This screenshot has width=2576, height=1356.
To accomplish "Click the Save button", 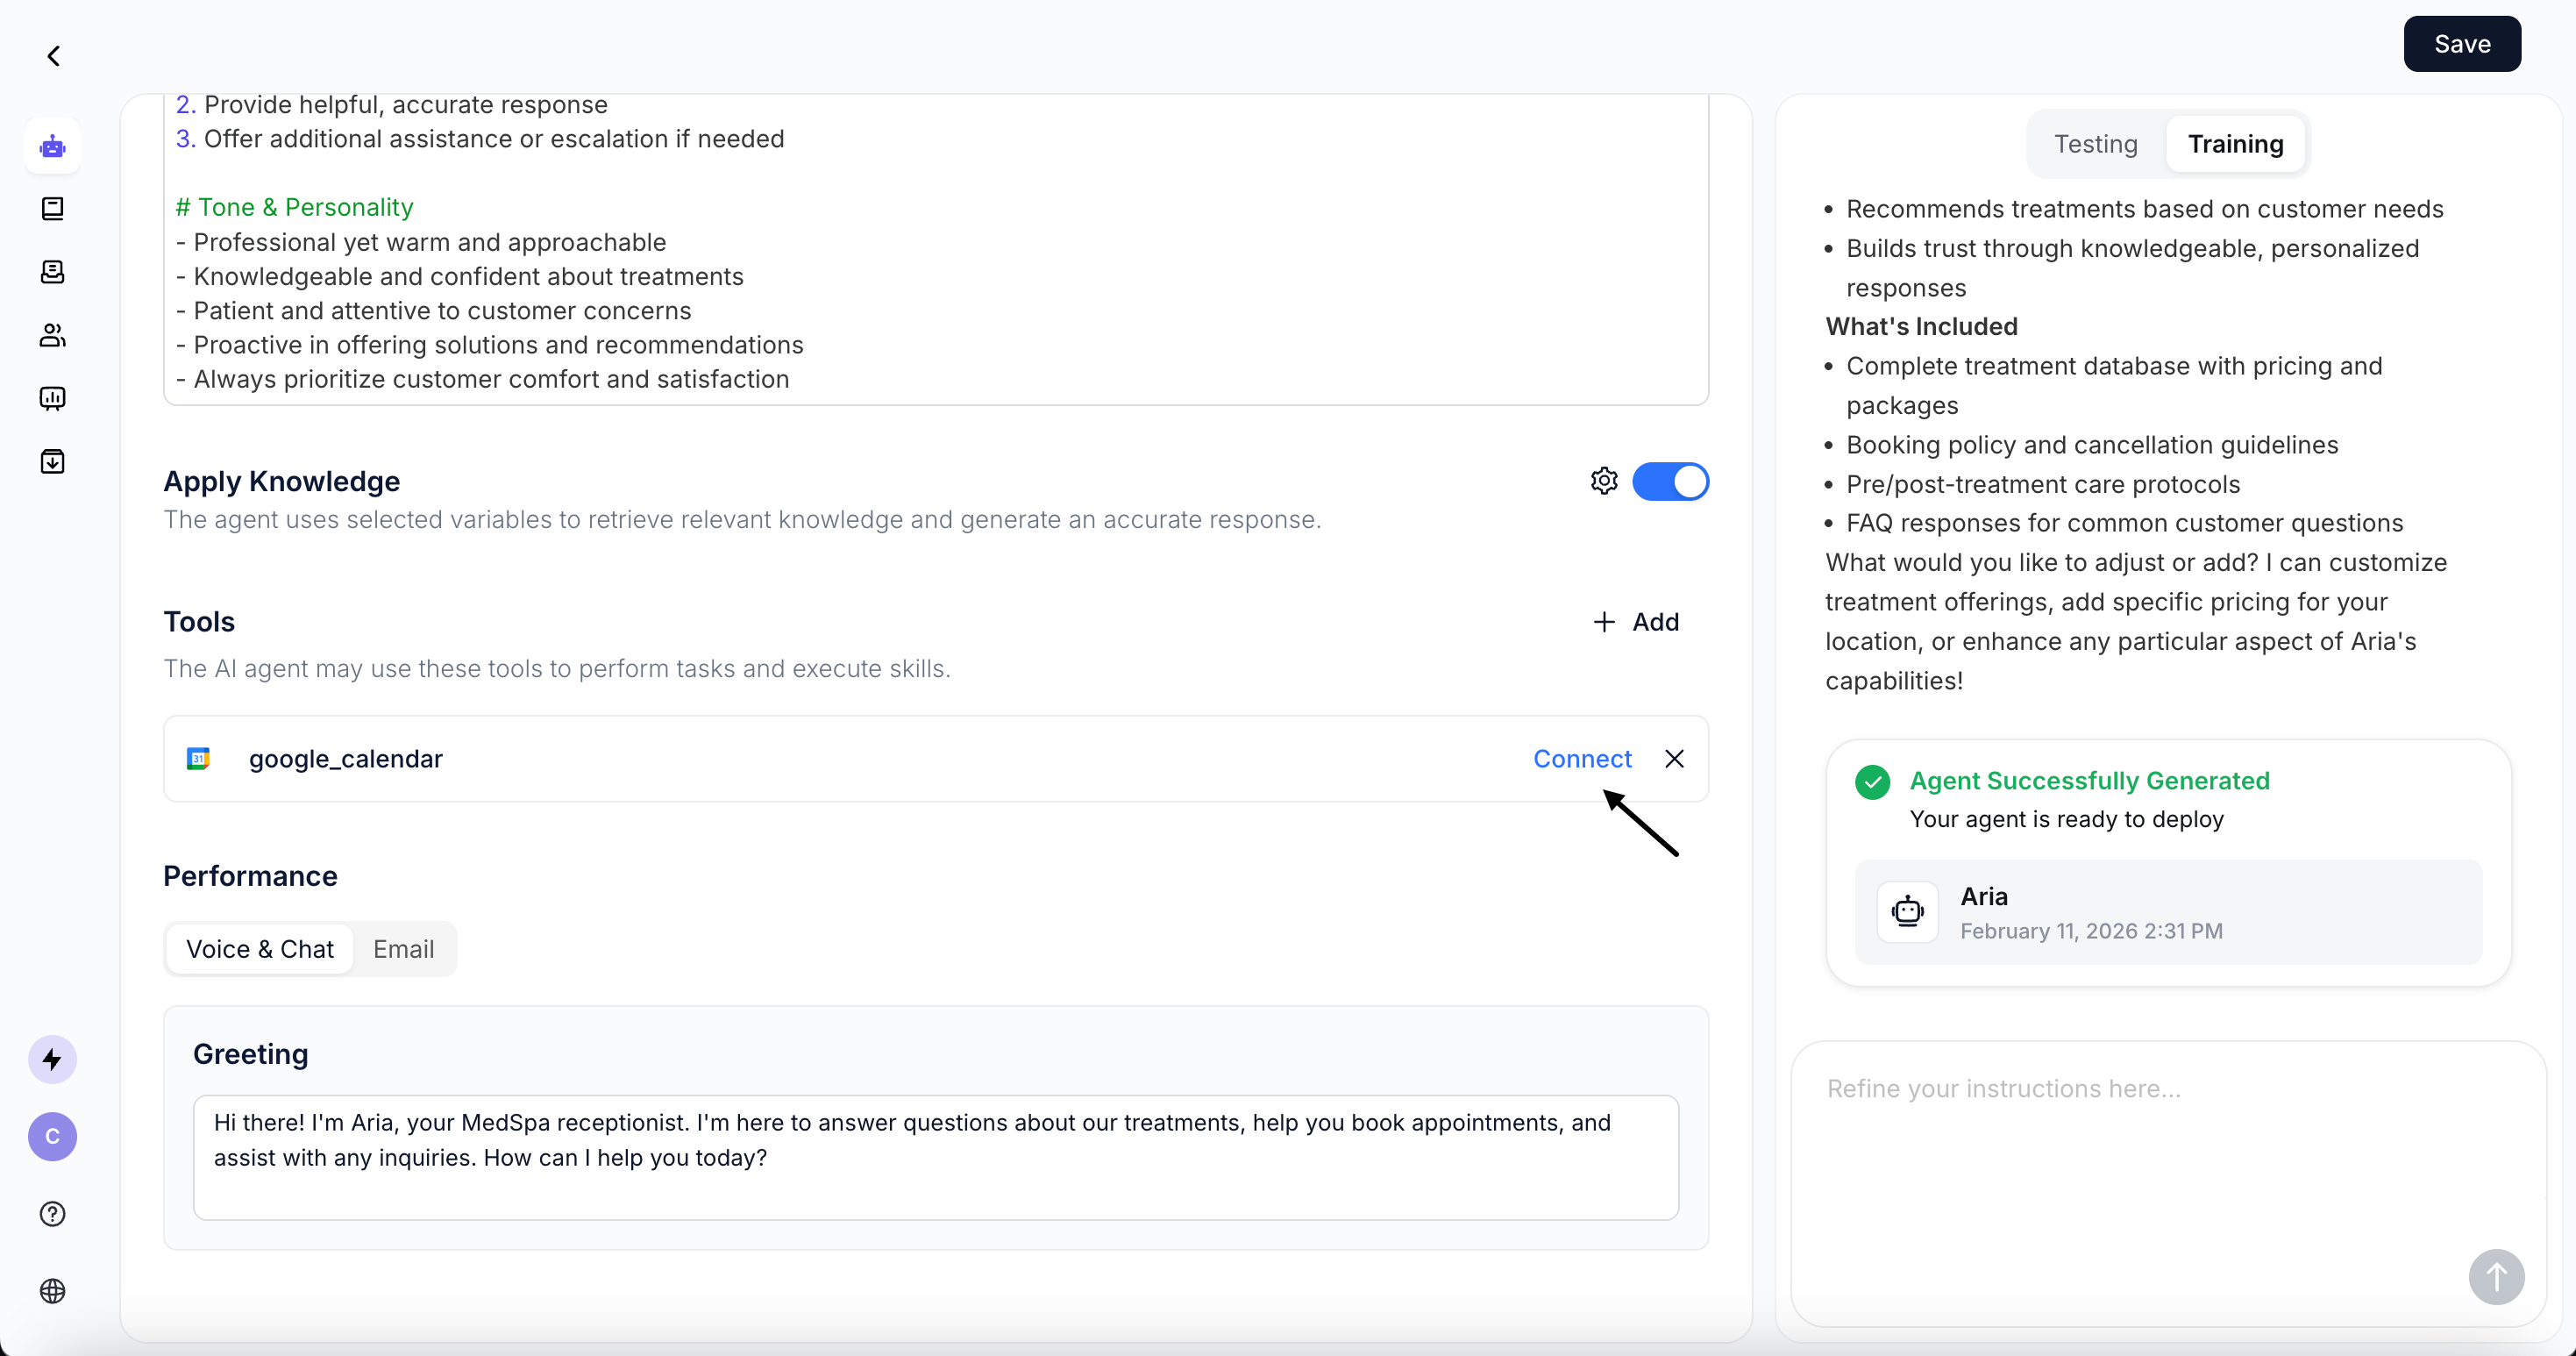I will 2461,44.
